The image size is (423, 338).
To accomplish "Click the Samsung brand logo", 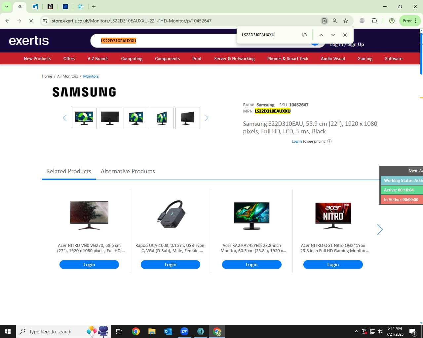I will coord(84,92).
